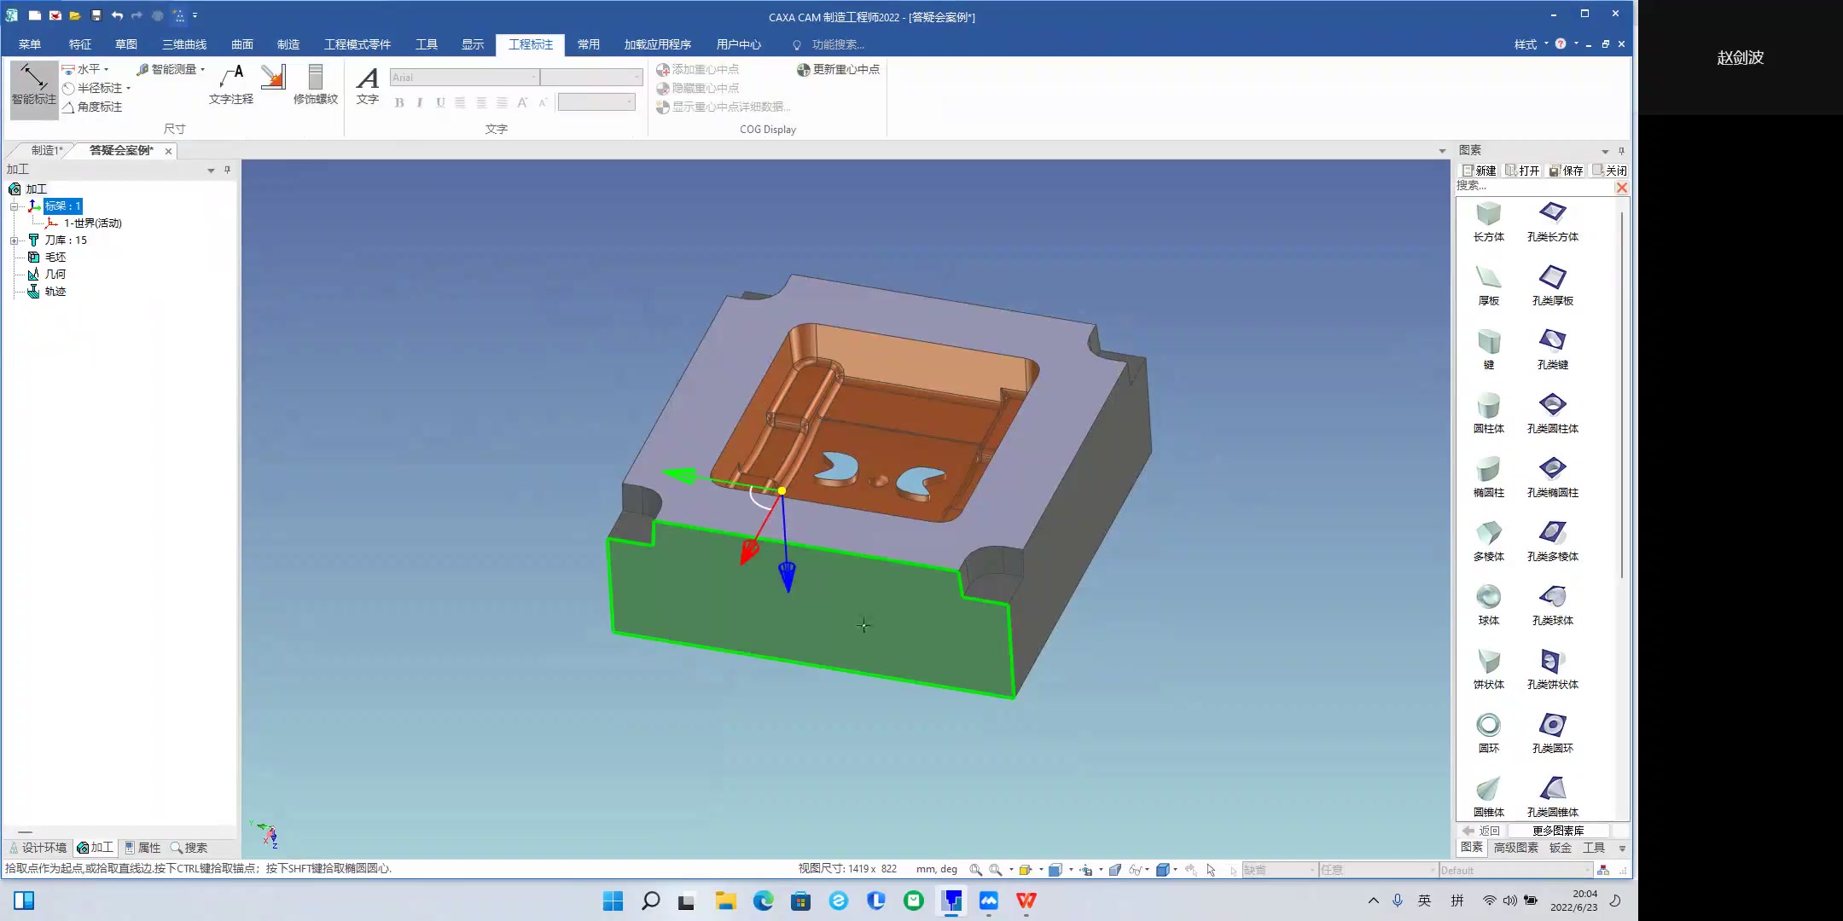
Task: Pin the 加工 panel with the pushpin
Action: (x=227, y=170)
